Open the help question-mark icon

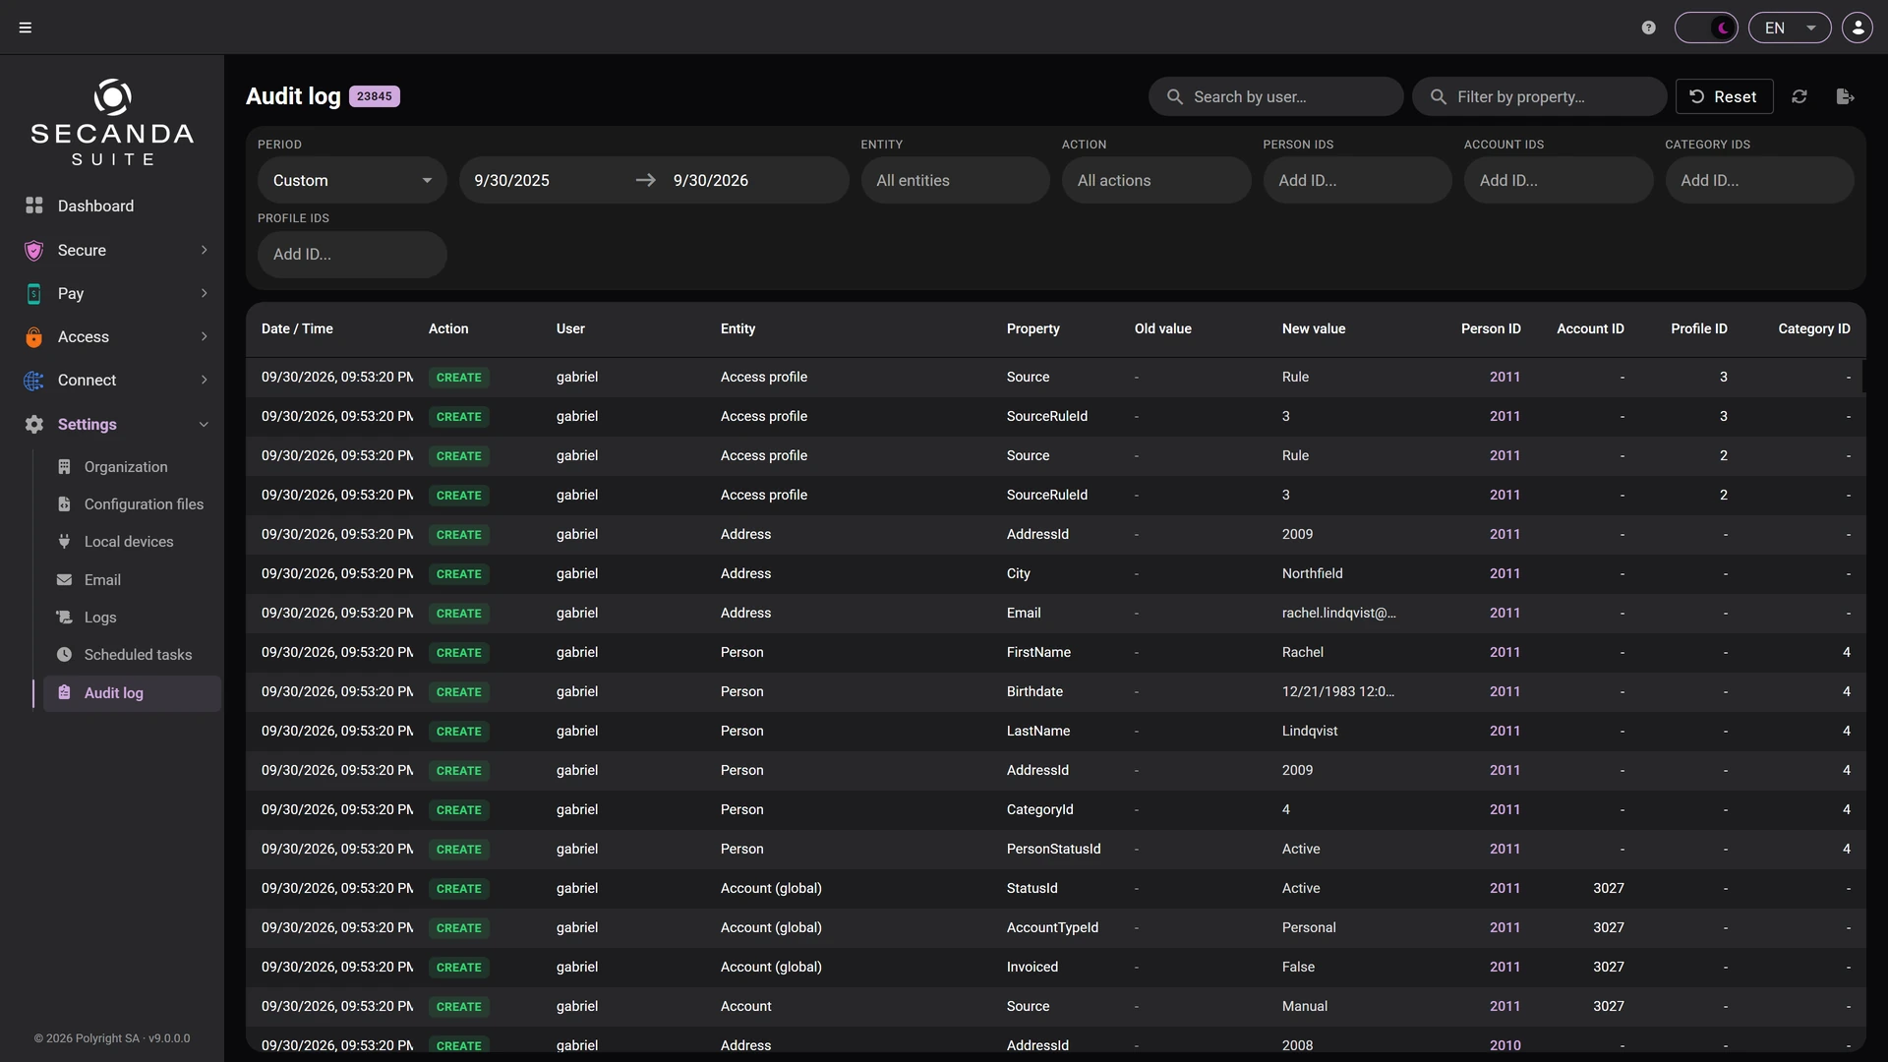(1649, 28)
